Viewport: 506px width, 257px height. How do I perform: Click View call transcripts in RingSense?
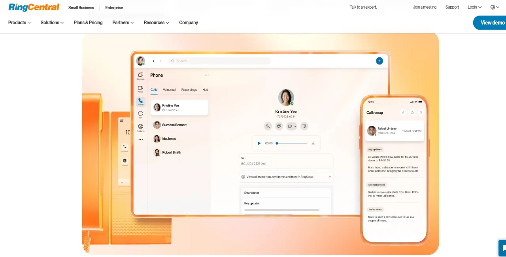[x=286, y=177]
